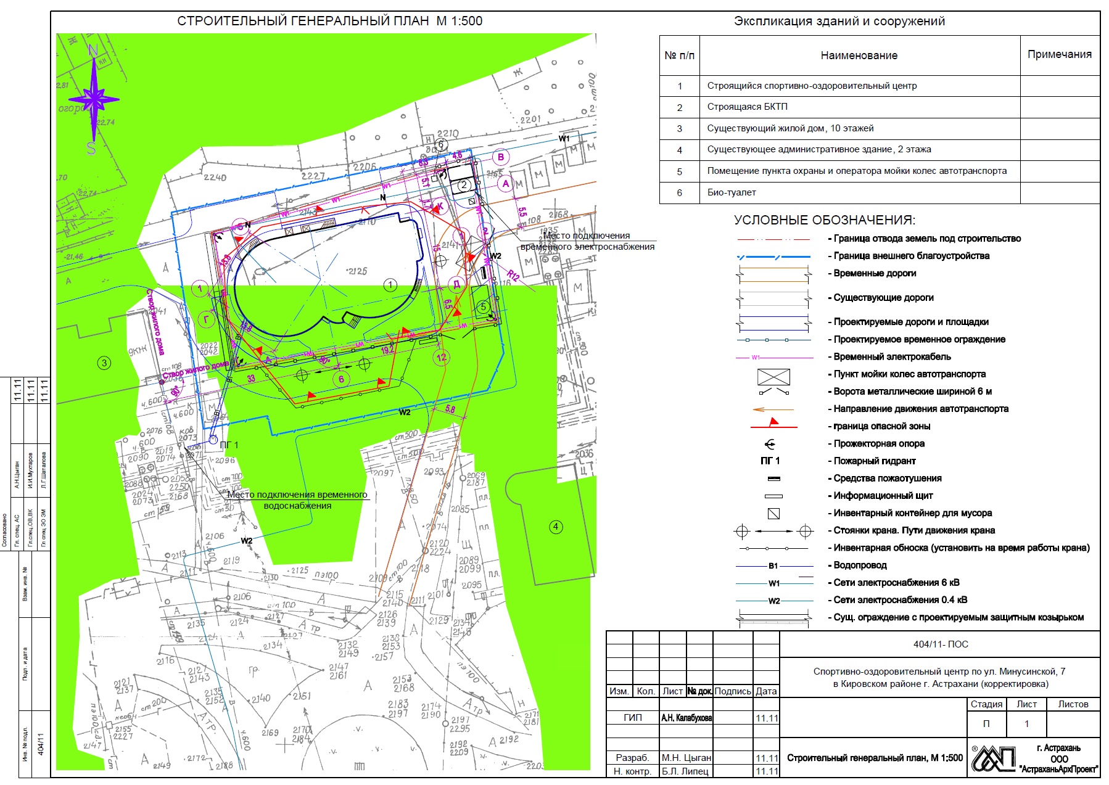This screenshot has width=1109, height=785.
Task: Select the 'Листов' cell in title block
Action: coord(1073,704)
